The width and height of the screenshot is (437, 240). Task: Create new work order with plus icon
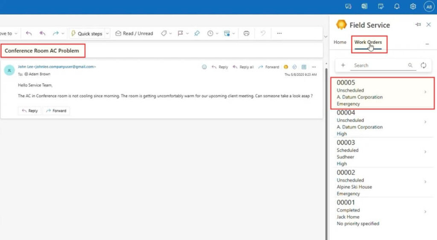pyautogui.click(x=343, y=65)
